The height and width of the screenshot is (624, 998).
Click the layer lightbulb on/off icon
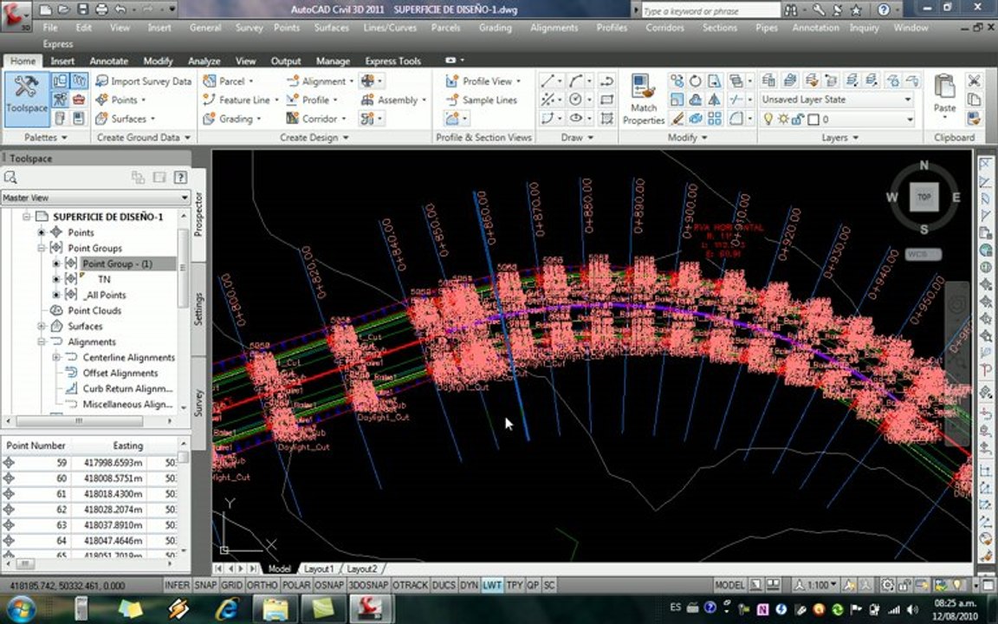tap(768, 119)
